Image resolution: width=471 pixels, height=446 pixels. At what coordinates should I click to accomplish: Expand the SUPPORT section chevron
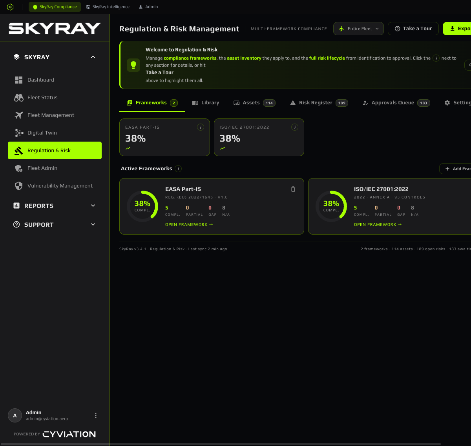93,224
